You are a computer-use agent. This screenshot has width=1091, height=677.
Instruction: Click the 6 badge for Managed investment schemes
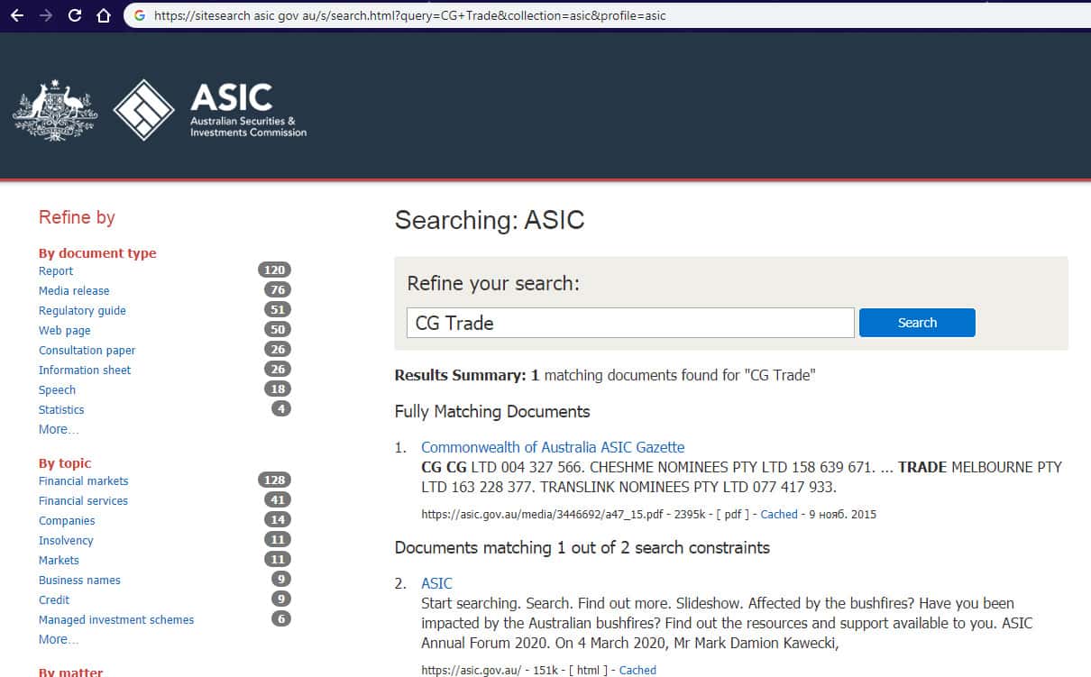tap(281, 618)
